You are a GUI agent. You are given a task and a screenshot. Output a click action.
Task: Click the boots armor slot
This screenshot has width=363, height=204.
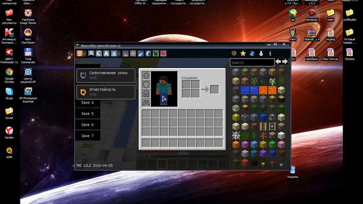click(146, 103)
